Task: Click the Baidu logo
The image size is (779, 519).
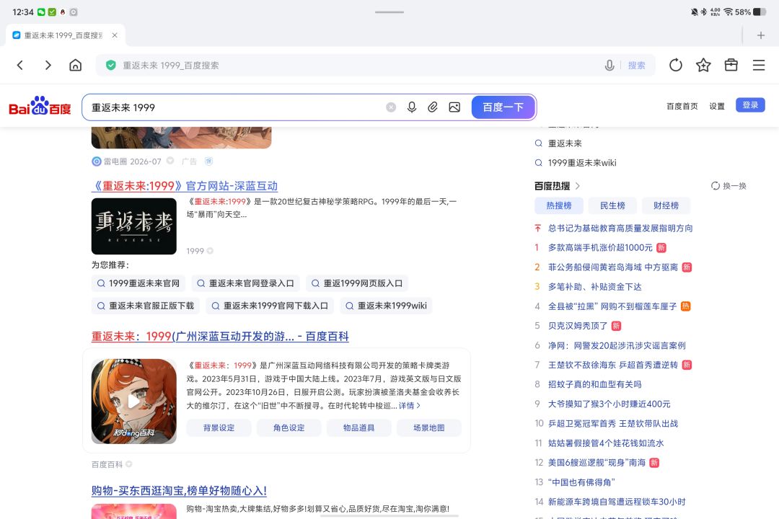Action: [40, 106]
